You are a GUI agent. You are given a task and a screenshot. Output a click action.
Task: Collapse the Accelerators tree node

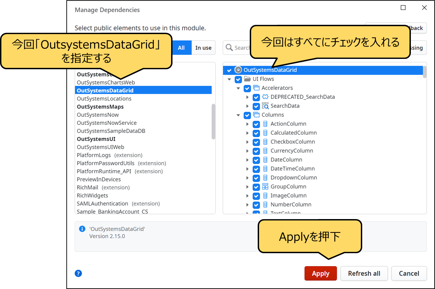tap(238, 88)
